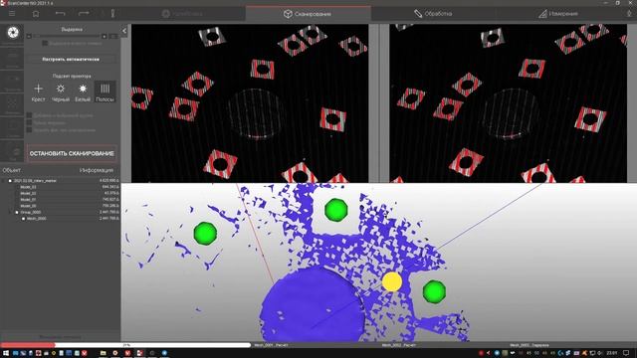This screenshot has width=637, height=358.
Task: Toggle the first checkbox below projector modes
Action: click(x=29, y=115)
